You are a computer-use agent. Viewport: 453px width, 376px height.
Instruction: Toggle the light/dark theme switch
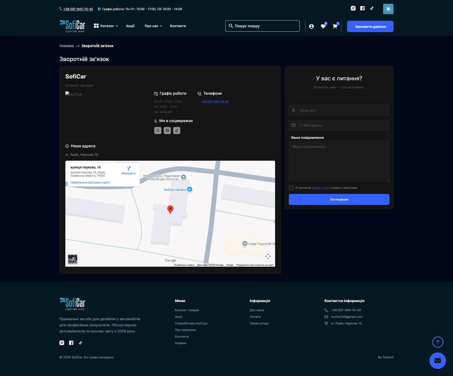tap(388, 9)
